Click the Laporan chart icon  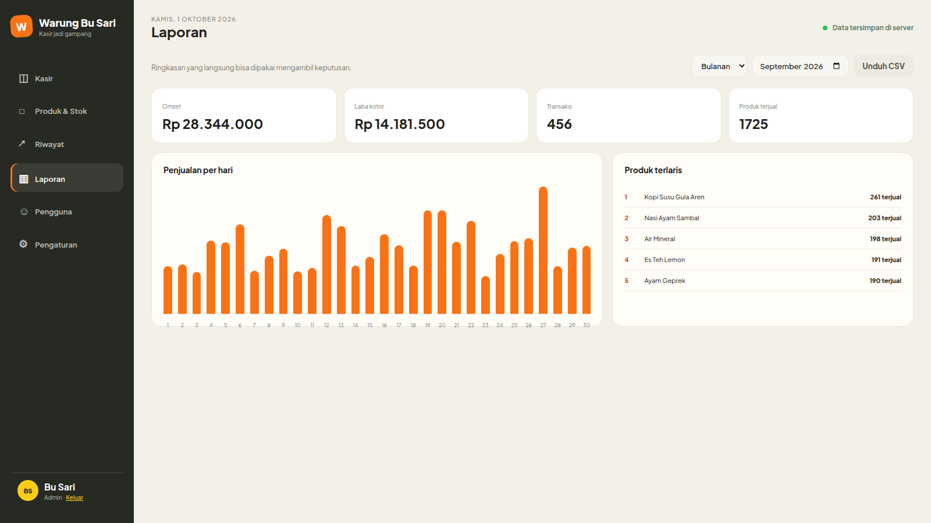24,179
